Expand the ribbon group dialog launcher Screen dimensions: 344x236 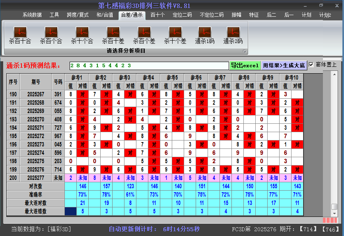[245, 51]
